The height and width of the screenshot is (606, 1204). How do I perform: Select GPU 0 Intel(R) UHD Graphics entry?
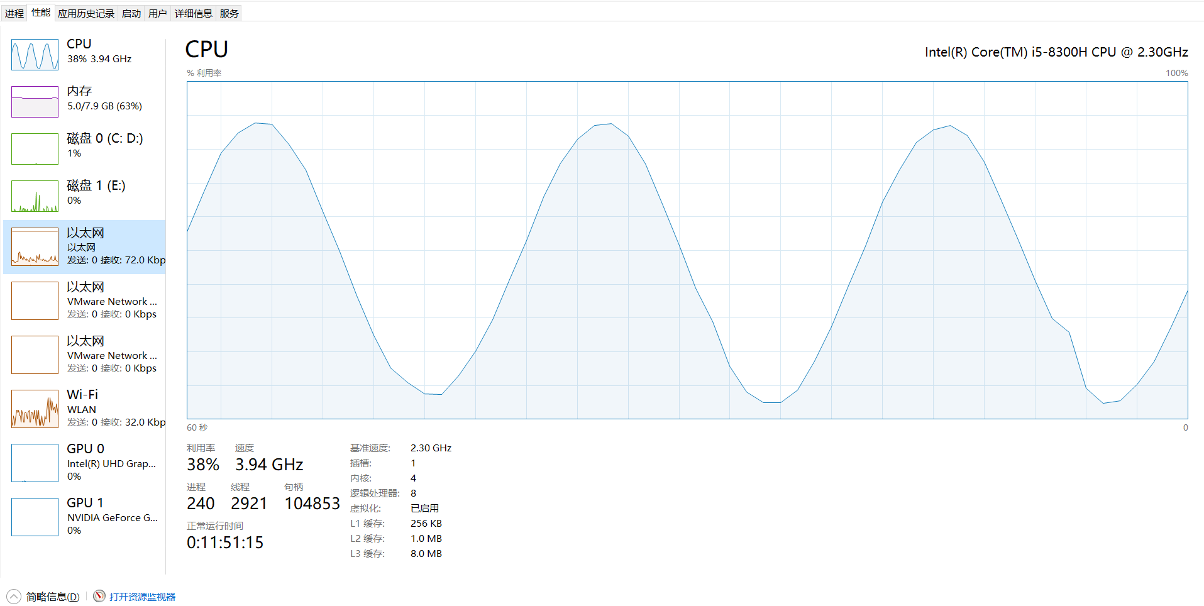point(85,463)
